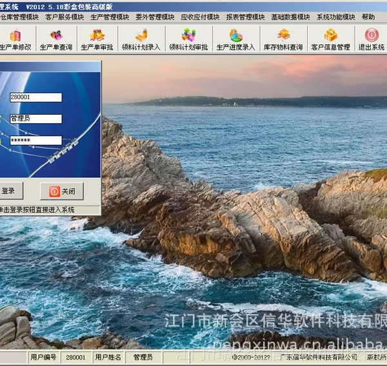Click the login hint 单击登录按钮直接进入系统
This screenshot has height=366, width=387.
[x=37, y=210]
